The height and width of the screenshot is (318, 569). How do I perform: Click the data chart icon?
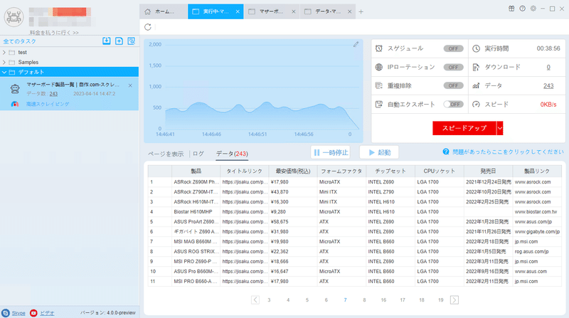tap(476, 85)
